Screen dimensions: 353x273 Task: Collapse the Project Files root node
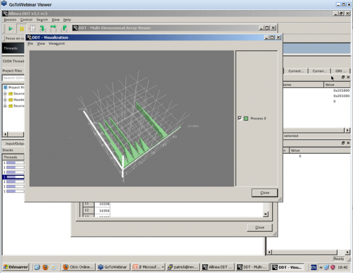(5, 87)
